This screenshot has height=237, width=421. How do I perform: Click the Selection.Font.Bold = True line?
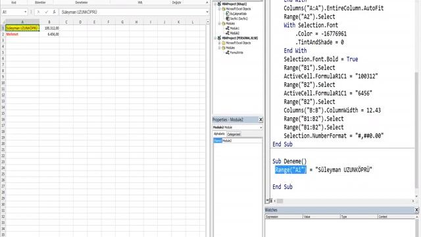click(321, 59)
